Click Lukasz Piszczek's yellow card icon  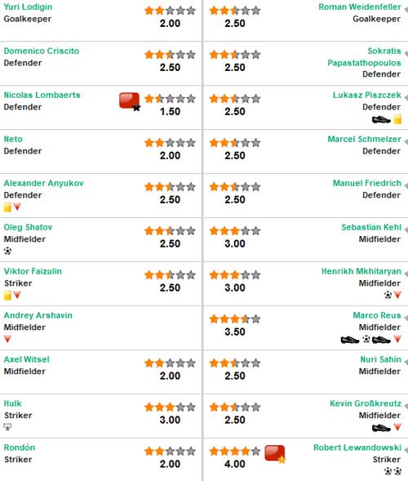[x=397, y=119]
